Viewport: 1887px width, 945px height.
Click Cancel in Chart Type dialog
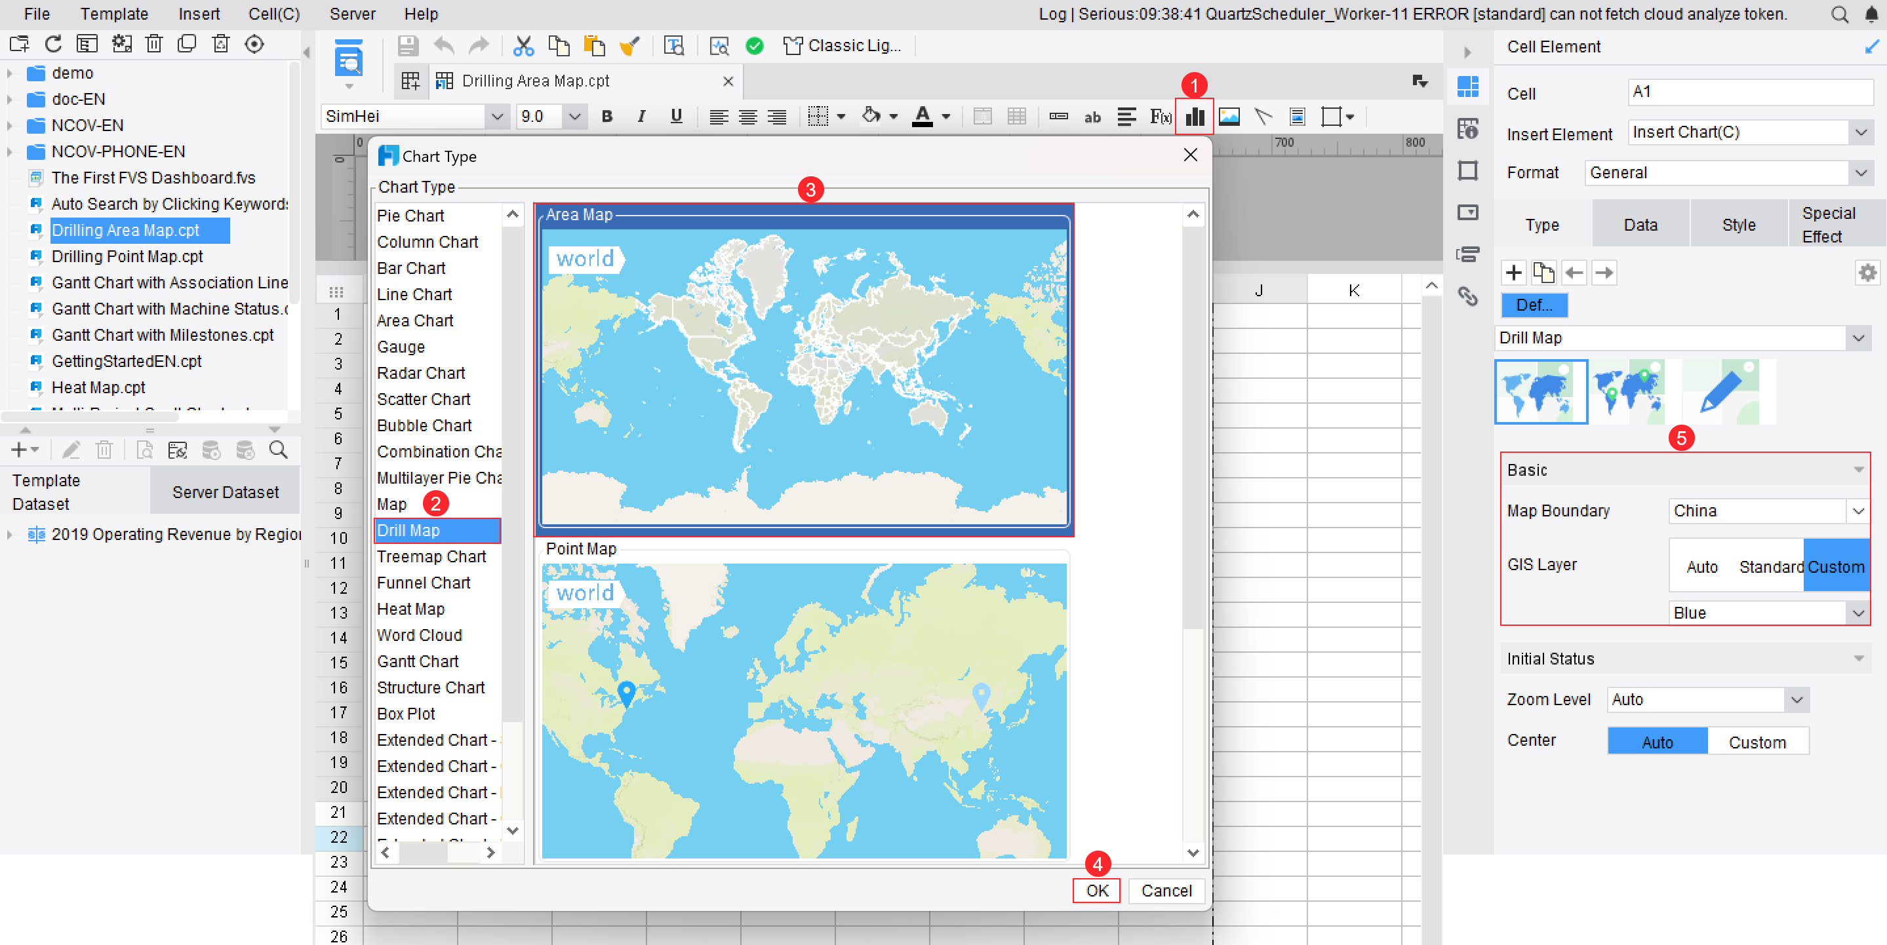coord(1166,891)
